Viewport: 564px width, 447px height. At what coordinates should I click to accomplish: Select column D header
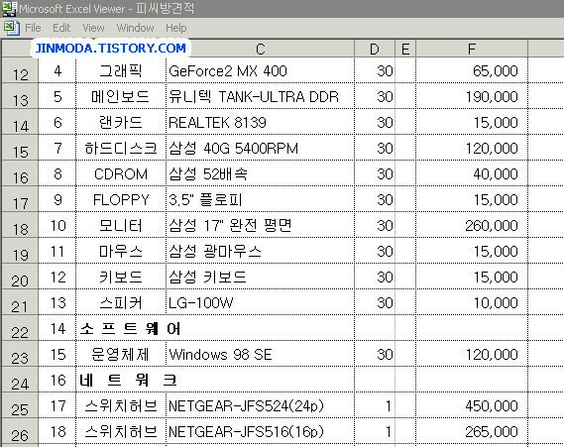tap(375, 49)
